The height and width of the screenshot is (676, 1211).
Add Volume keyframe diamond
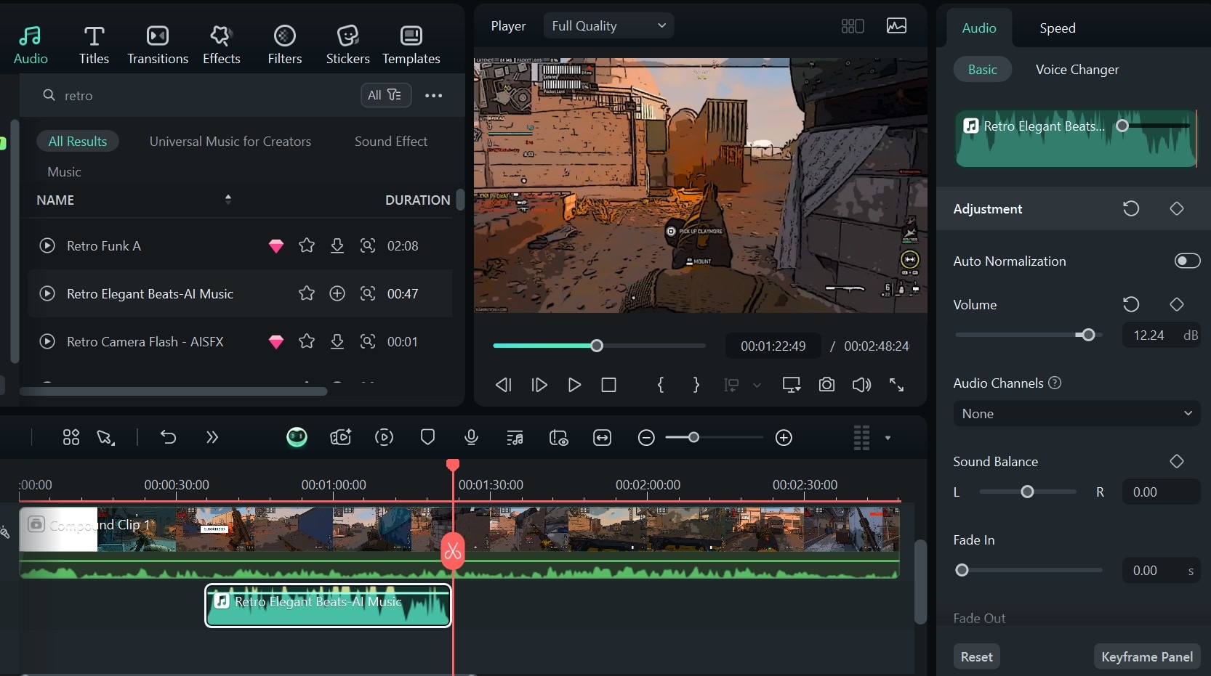(1176, 304)
